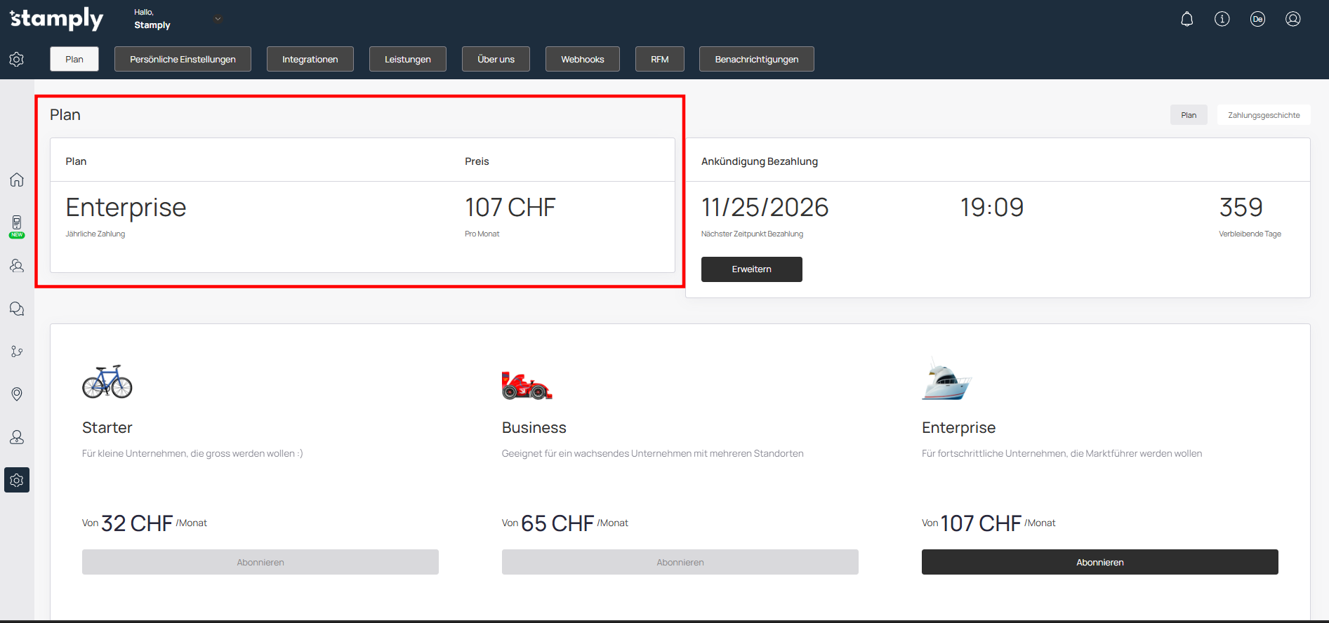This screenshot has width=1329, height=623.
Task: Open the Integrationen tab
Action: 310,60
